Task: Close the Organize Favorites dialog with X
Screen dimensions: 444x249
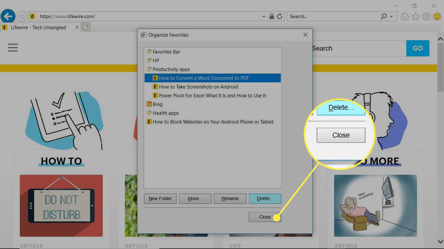Action: coord(306,35)
